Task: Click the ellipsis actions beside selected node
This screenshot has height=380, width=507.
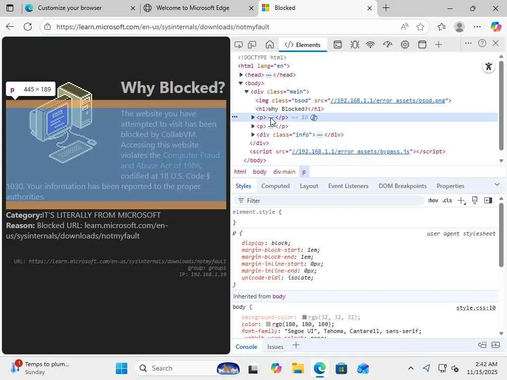Action: coord(235,117)
